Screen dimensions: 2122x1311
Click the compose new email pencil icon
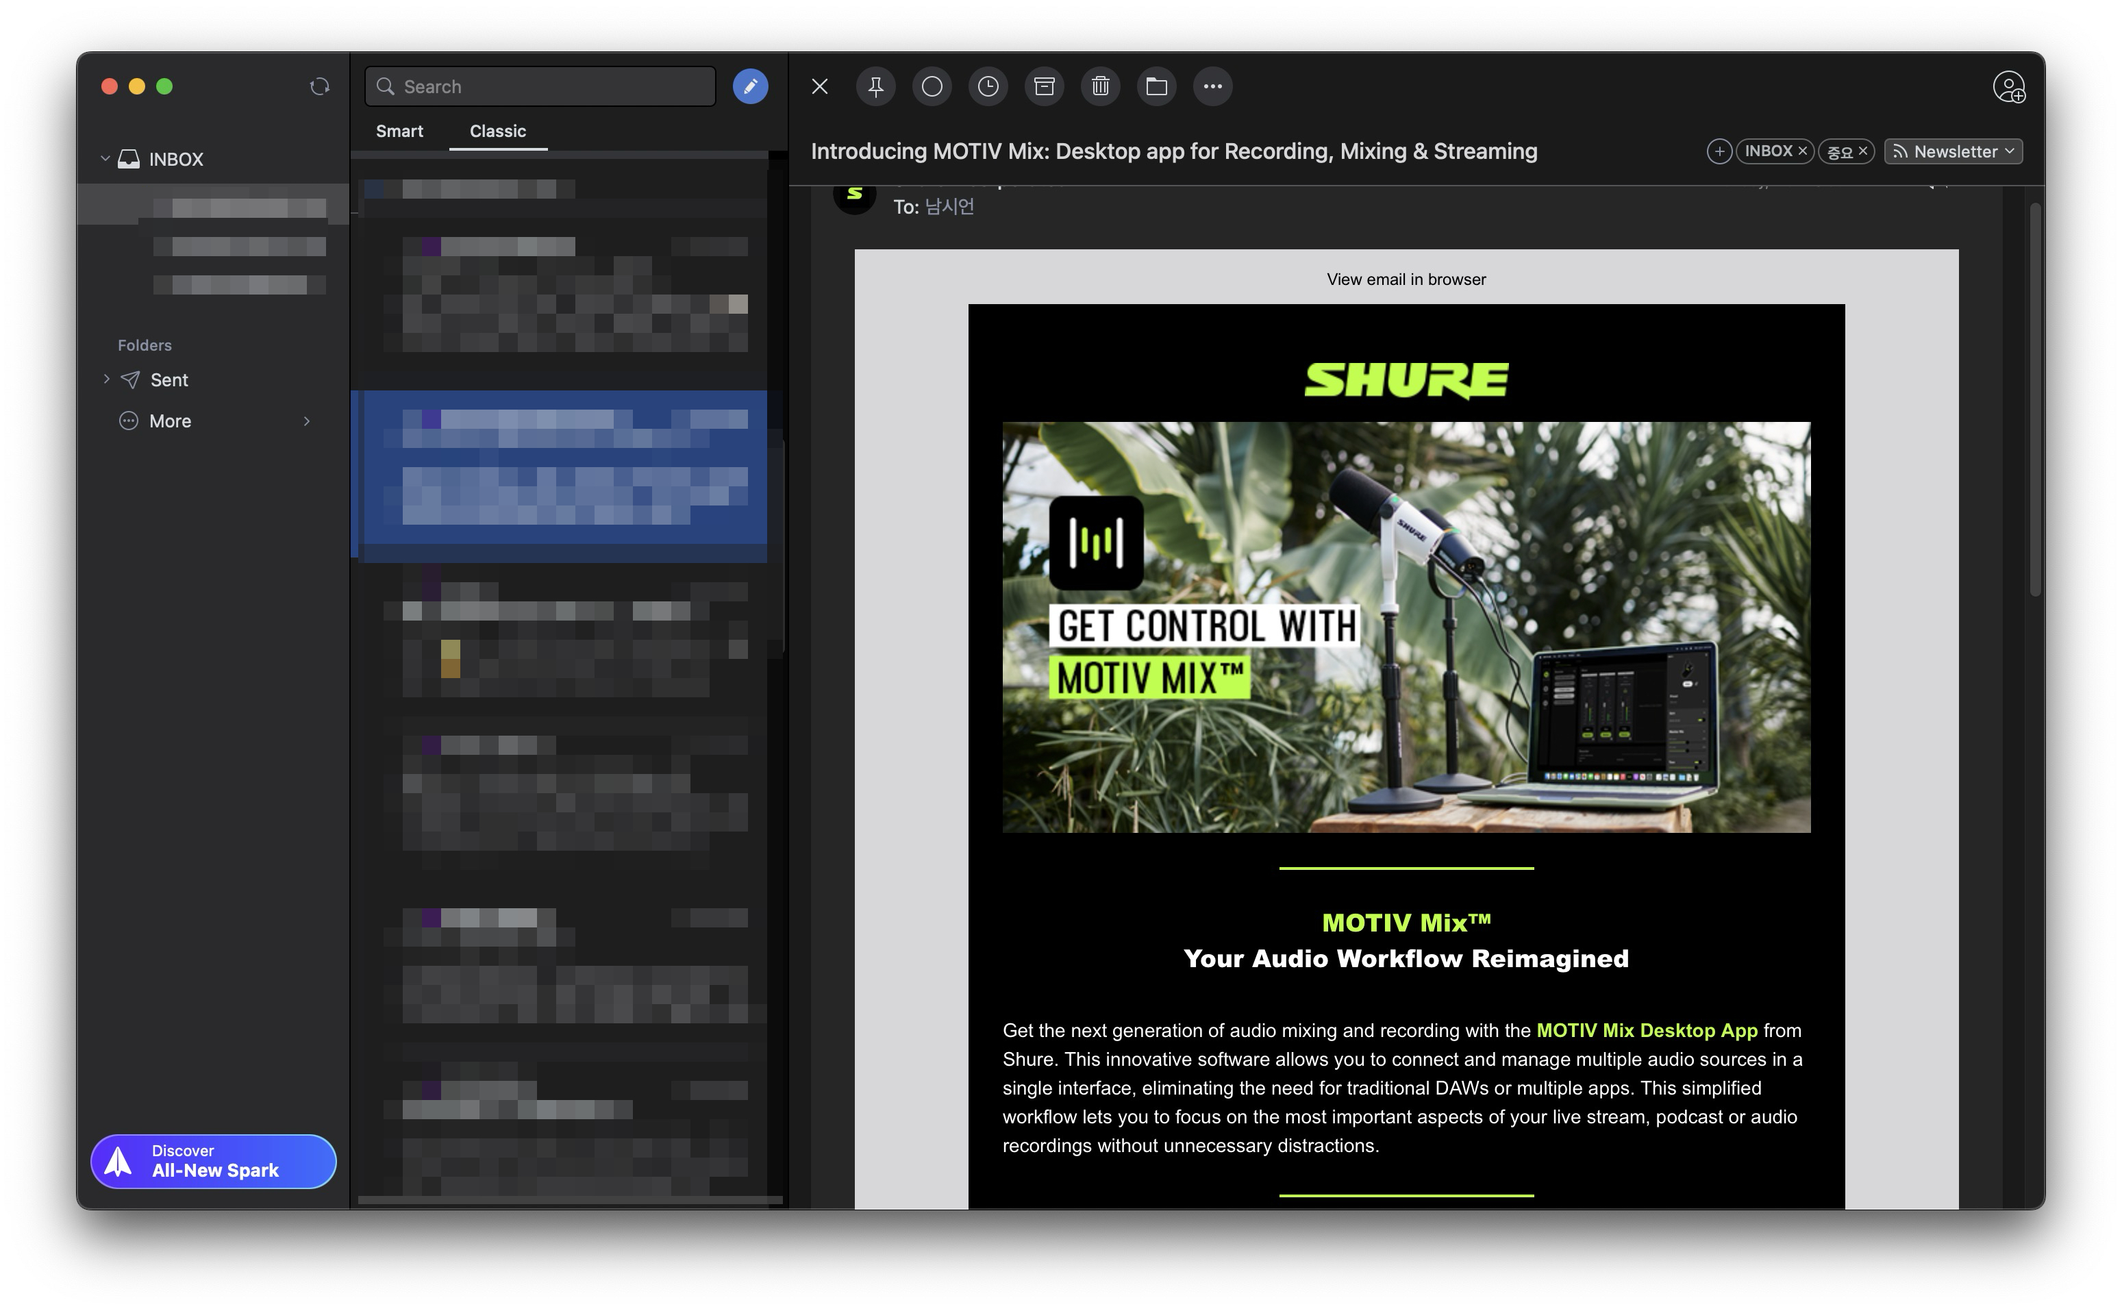pos(750,86)
